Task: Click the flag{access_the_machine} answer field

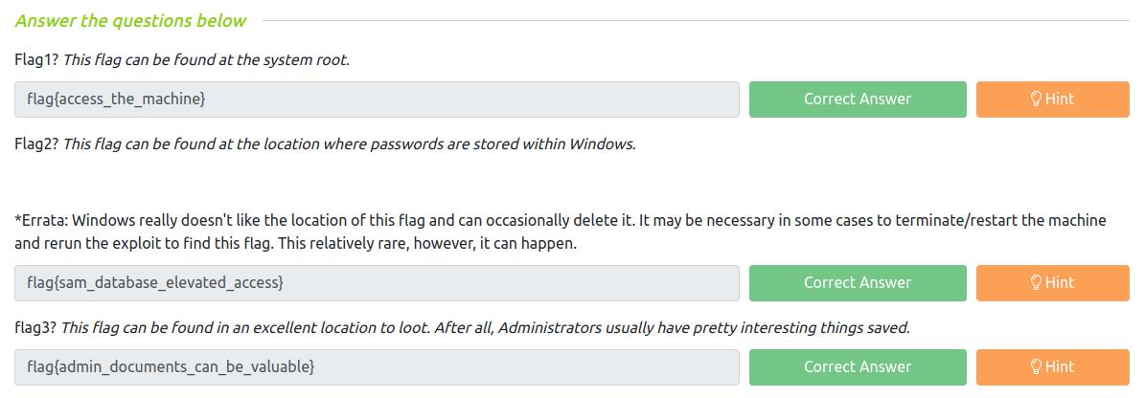Action: click(x=377, y=99)
